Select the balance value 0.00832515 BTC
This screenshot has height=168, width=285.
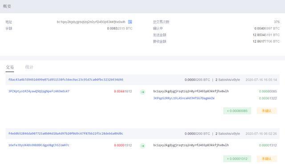point(120,28)
